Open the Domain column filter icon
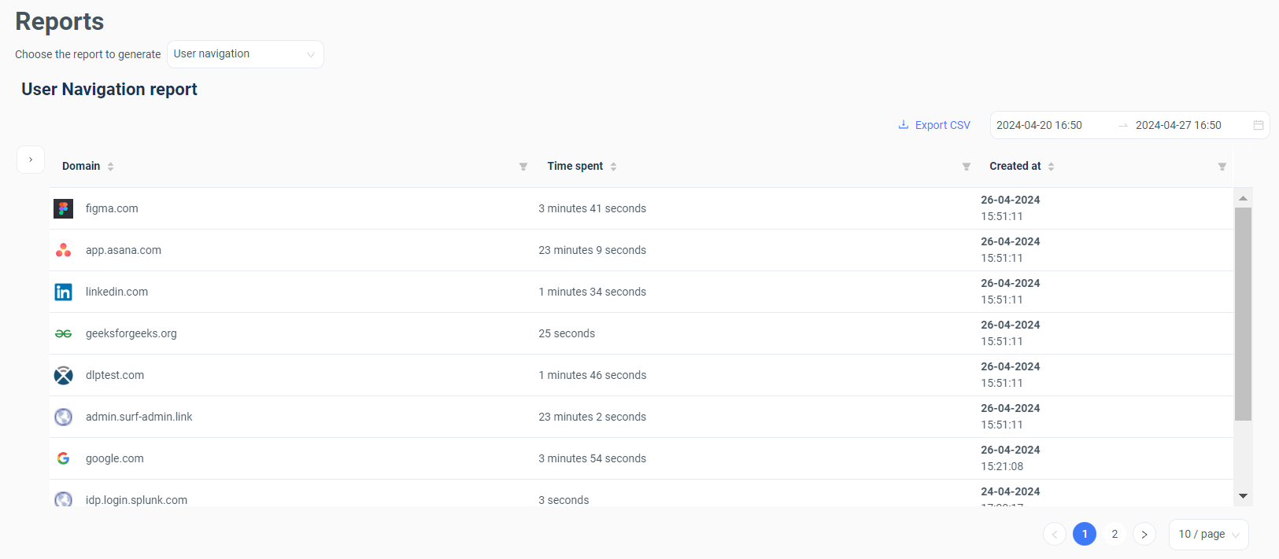 click(x=523, y=167)
